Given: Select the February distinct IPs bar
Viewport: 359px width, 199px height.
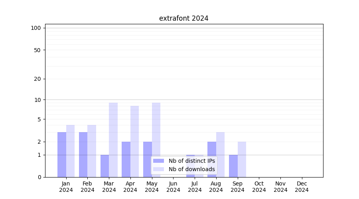Looking at the screenshot, I should click(x=83, y=154).
